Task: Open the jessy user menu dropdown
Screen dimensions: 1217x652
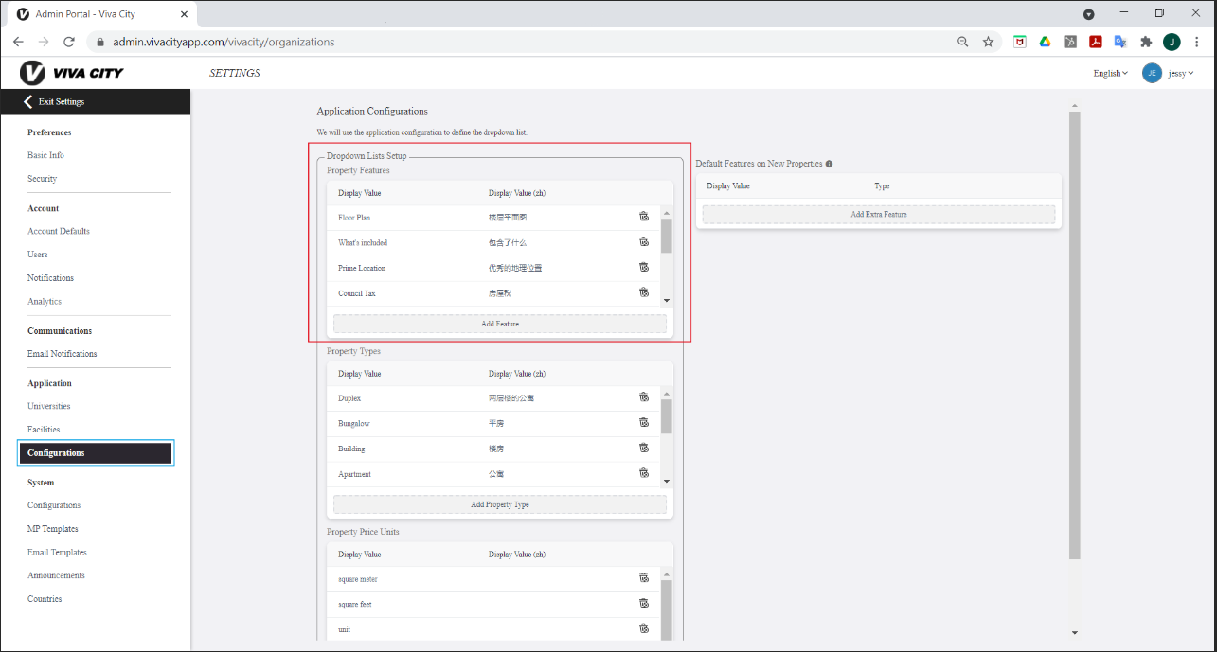Action: [x=1180, y=73]
